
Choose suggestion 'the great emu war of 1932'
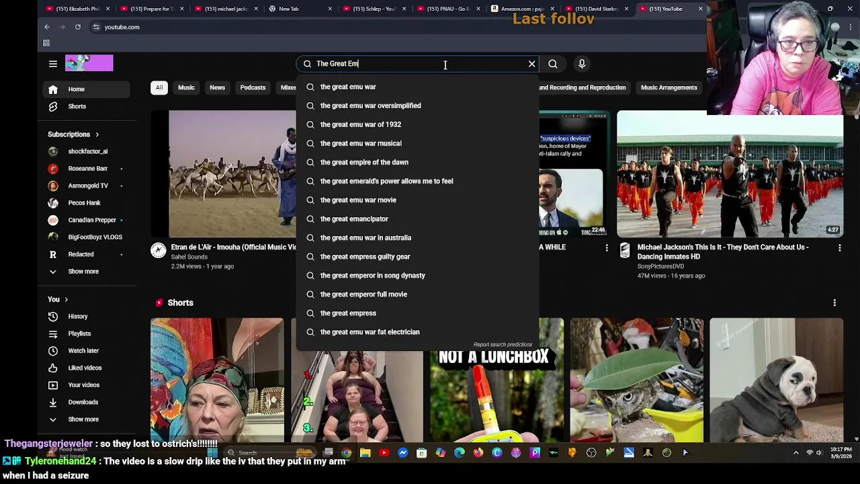(417, 124)
